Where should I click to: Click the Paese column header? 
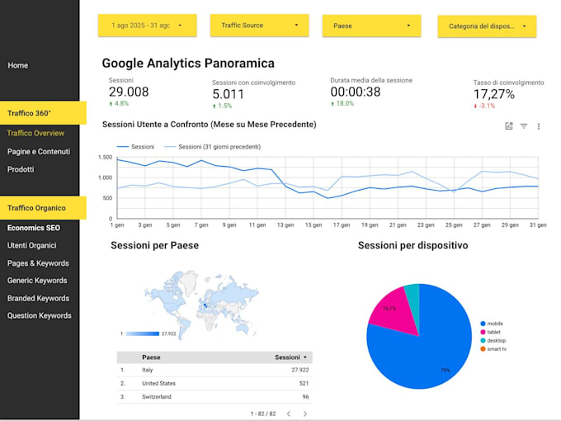[x=151, y=357]
